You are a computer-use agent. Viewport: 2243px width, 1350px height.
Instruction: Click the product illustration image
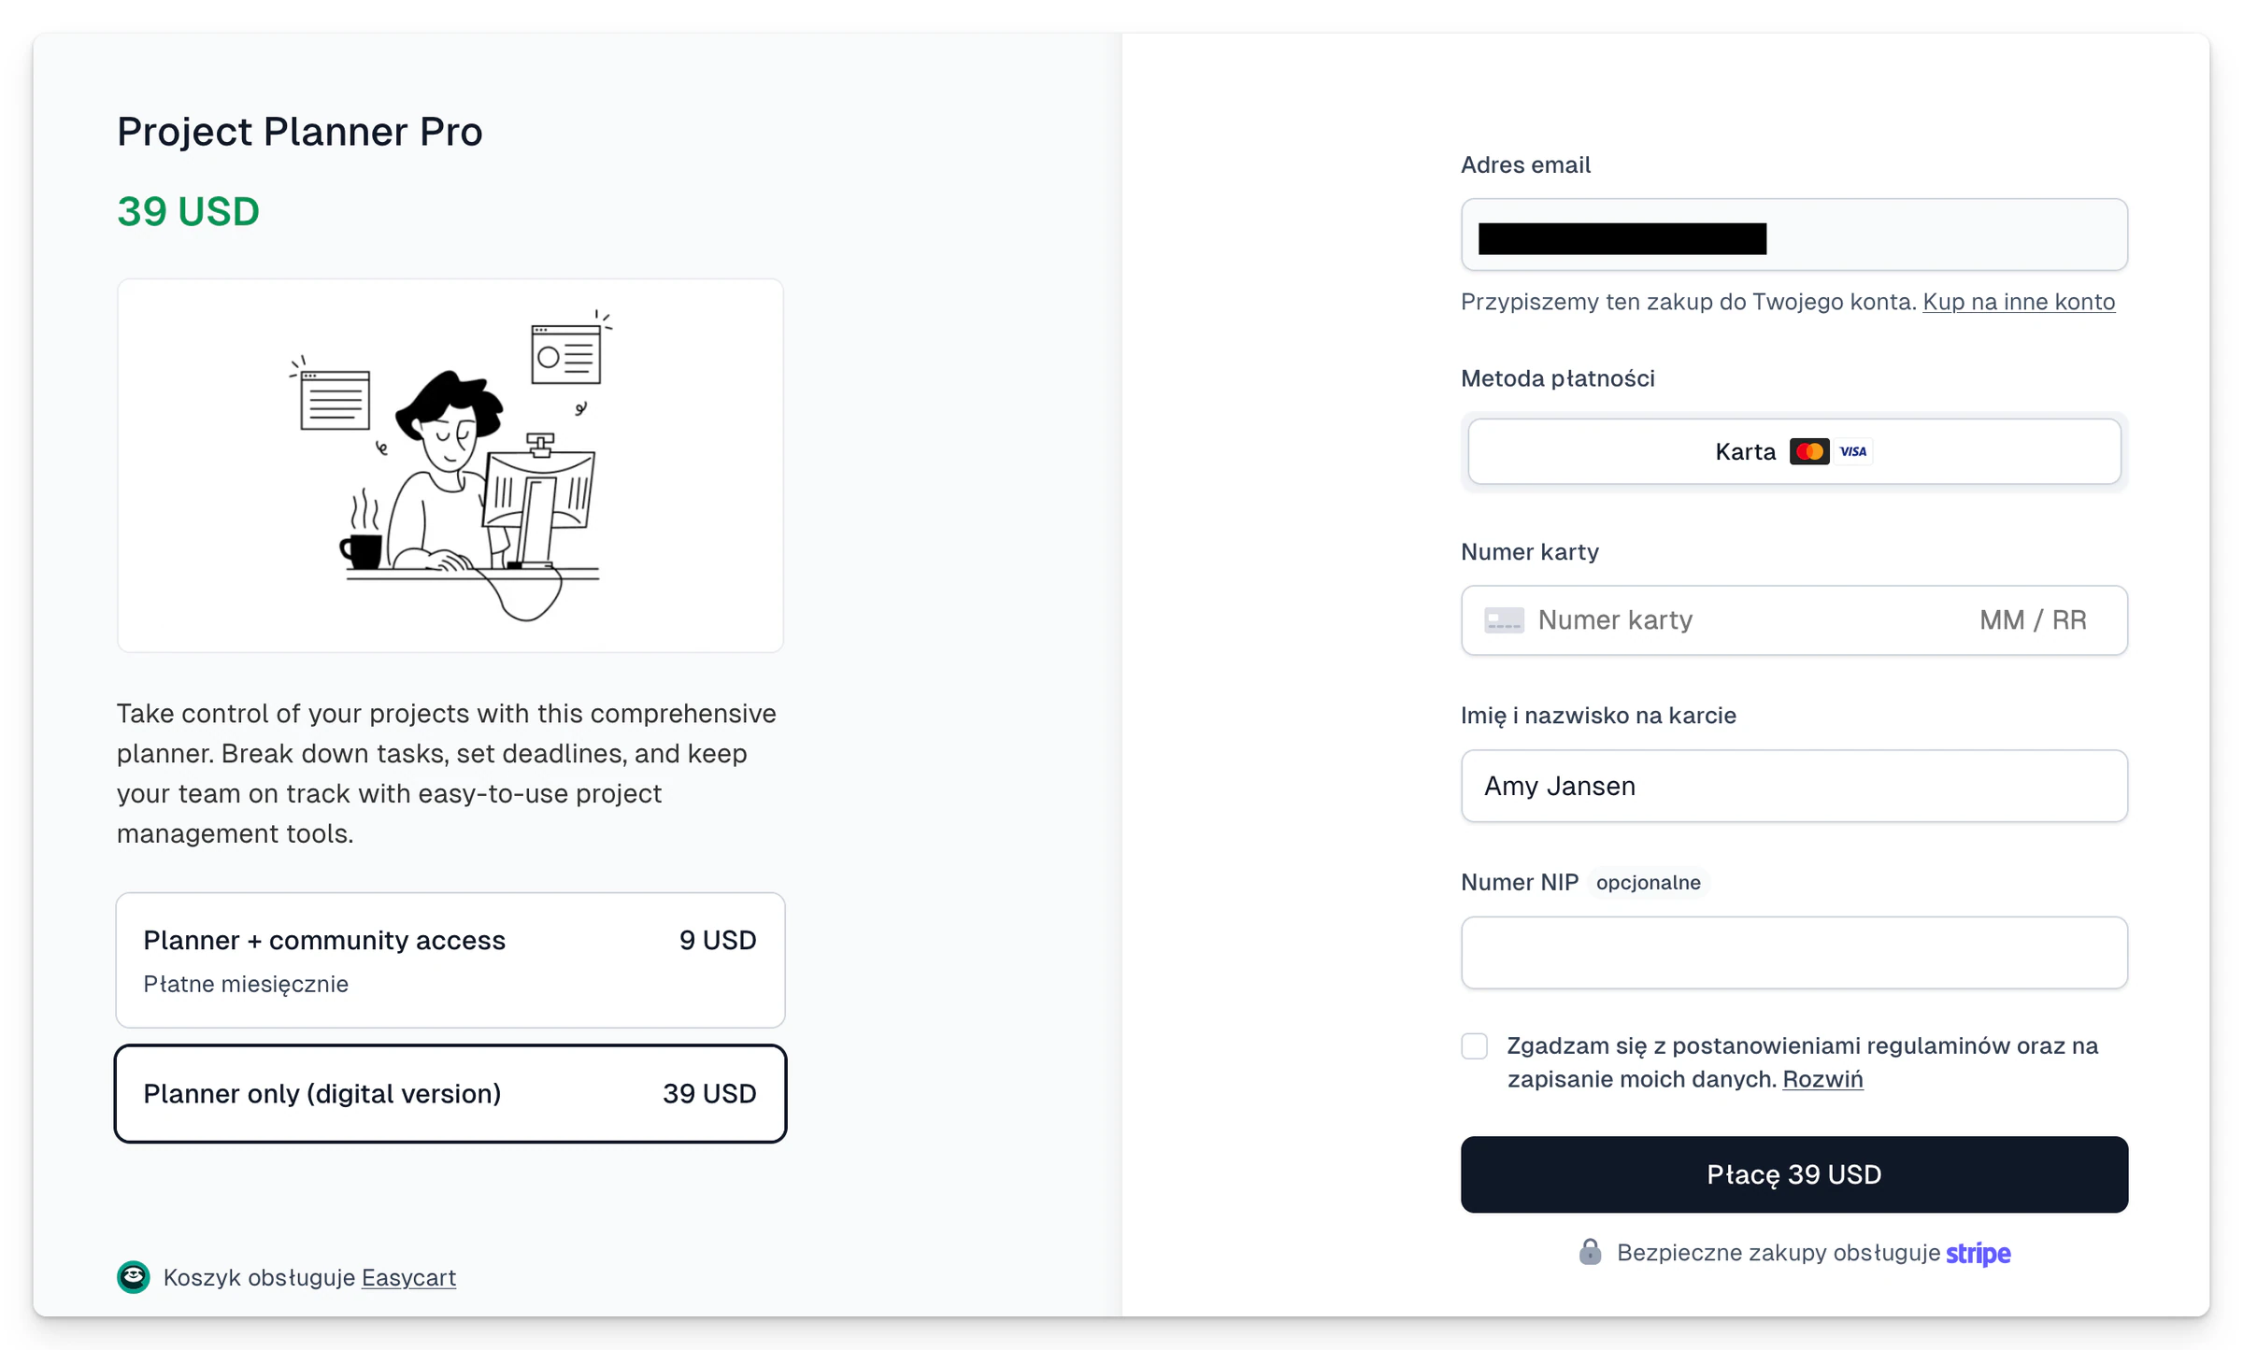(450, 465)
